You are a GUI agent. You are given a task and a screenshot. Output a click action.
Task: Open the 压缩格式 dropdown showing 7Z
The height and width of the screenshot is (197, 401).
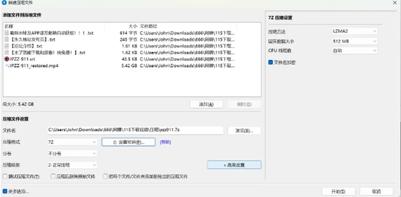(x=72, y=142)
